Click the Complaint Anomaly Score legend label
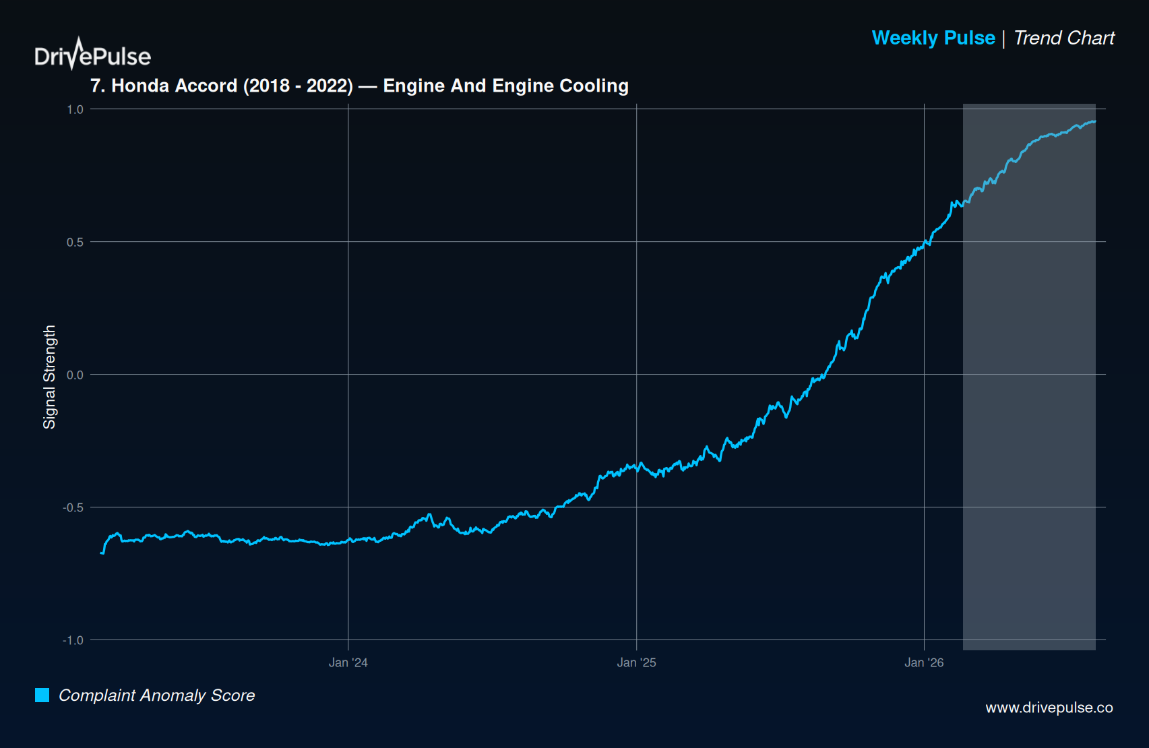1149x748 pixels. pyautogui.click(x=157, y=695)
